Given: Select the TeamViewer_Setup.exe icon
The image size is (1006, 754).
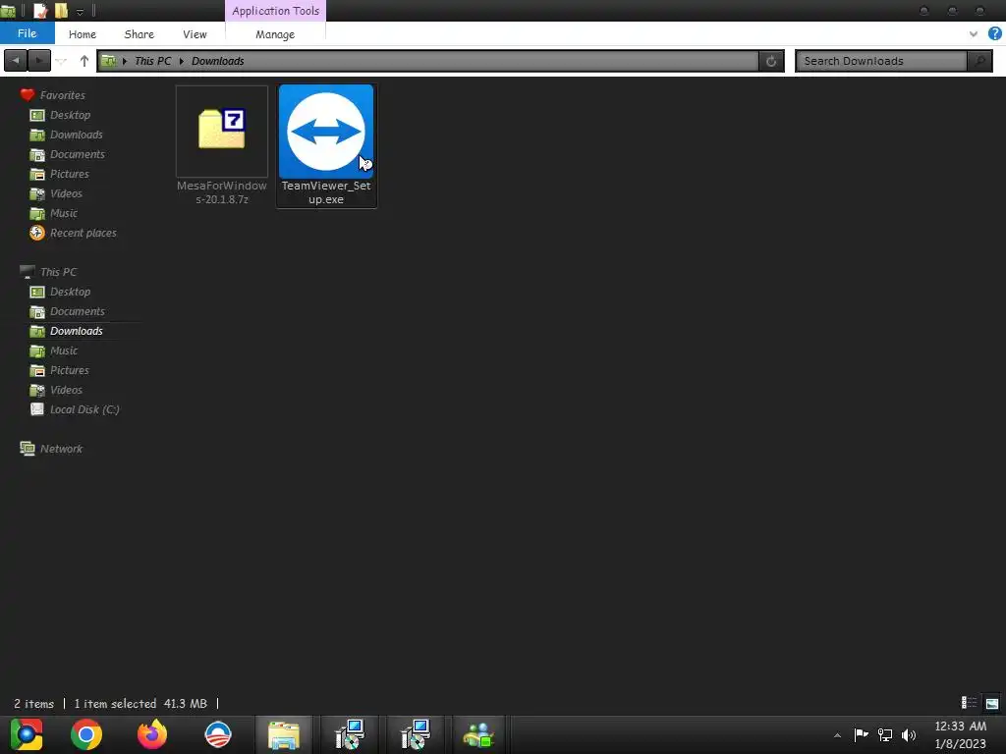Looking at the screenshot, I should [x=326, y=132].
